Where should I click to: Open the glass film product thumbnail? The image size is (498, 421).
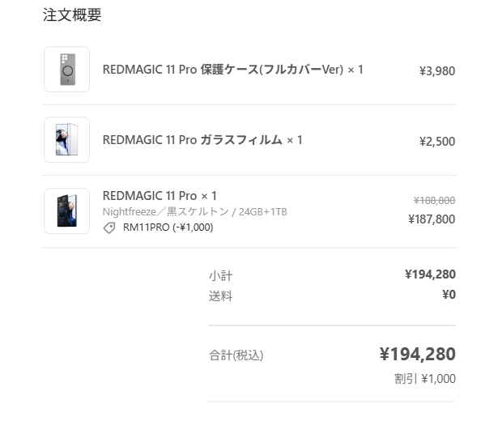[66, 140]
